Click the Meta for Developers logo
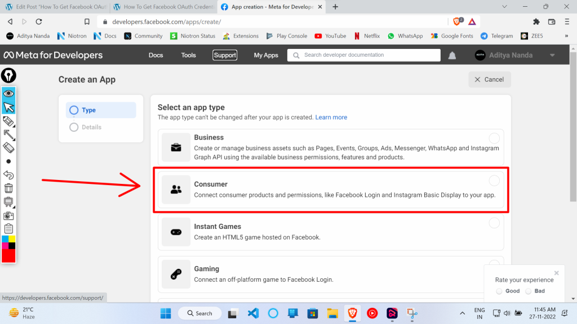 [54, 55]
